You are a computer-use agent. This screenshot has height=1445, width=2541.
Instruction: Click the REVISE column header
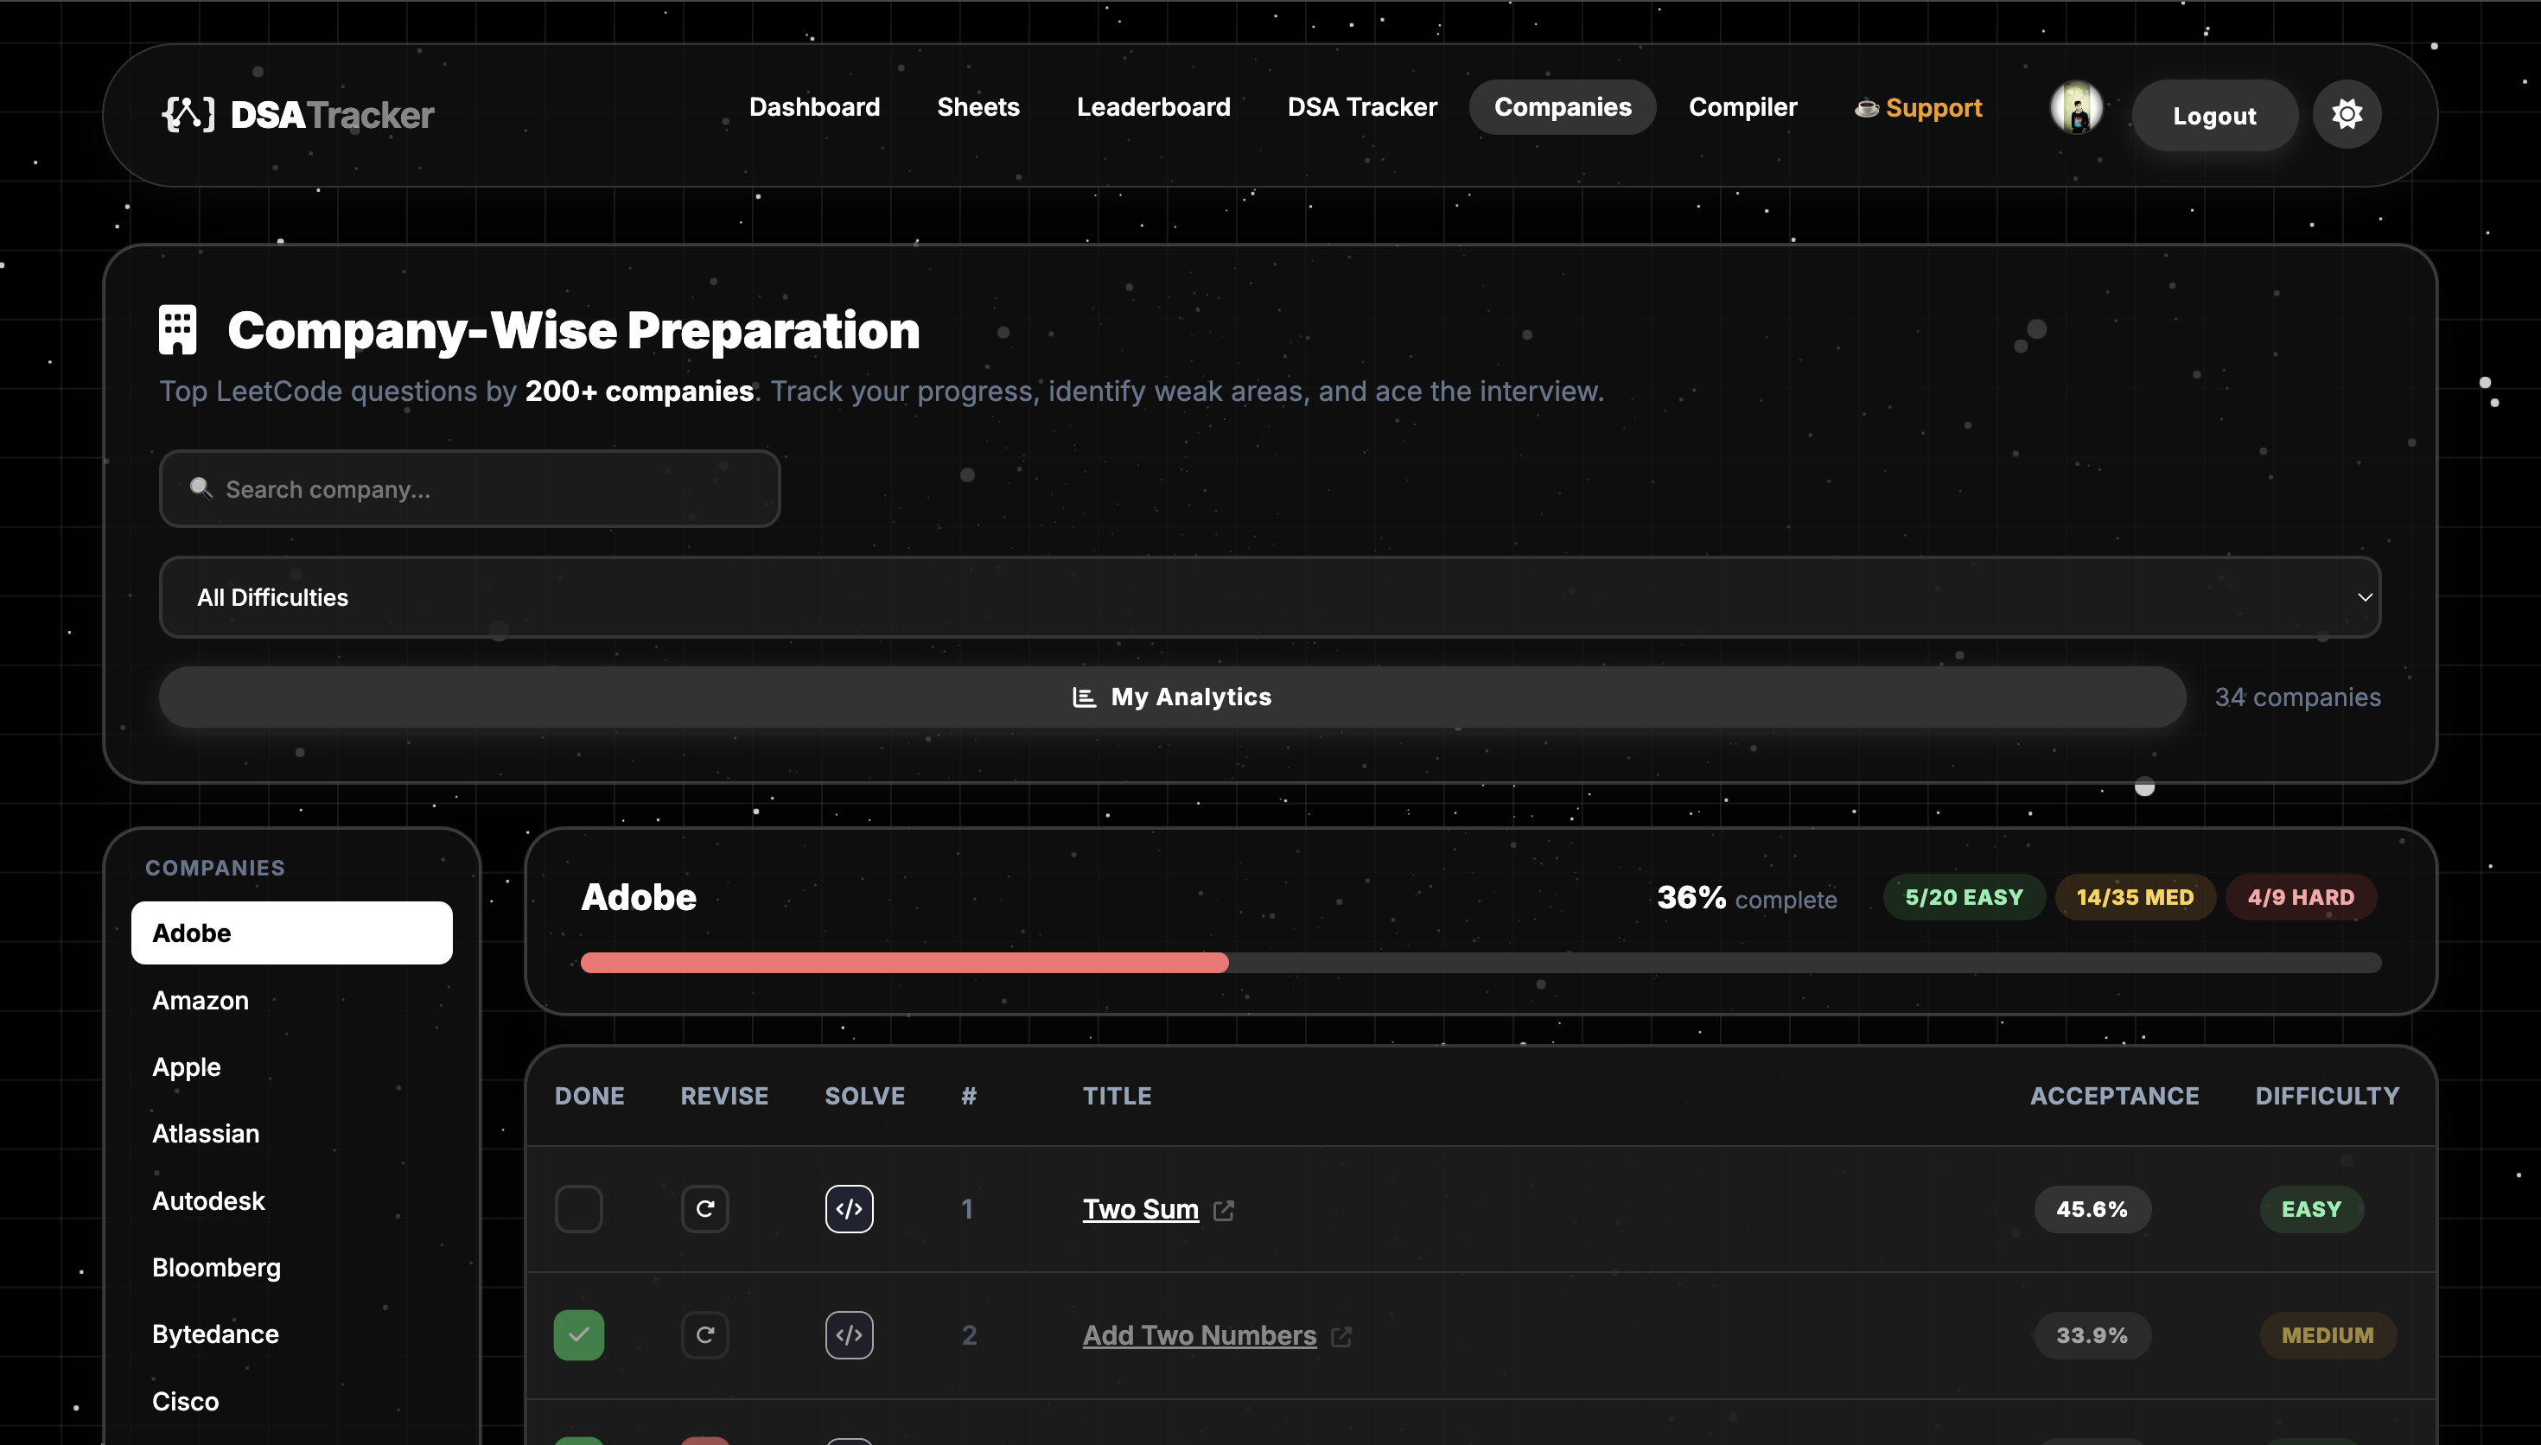click(x=724, y=1096)
